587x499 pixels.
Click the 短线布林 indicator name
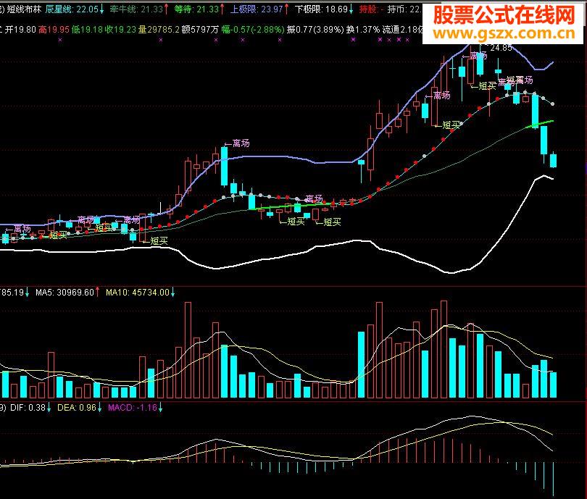coord(24,9)
